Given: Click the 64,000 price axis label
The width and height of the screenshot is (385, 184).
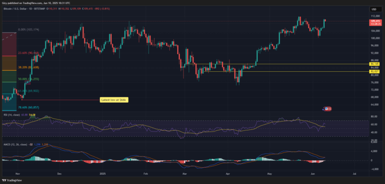Looking at the screenshot, I should coord(374,105).
